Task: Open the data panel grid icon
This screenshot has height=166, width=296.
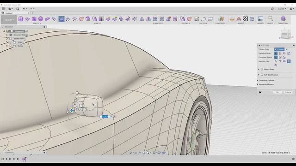Action: [x=3, y=9]
